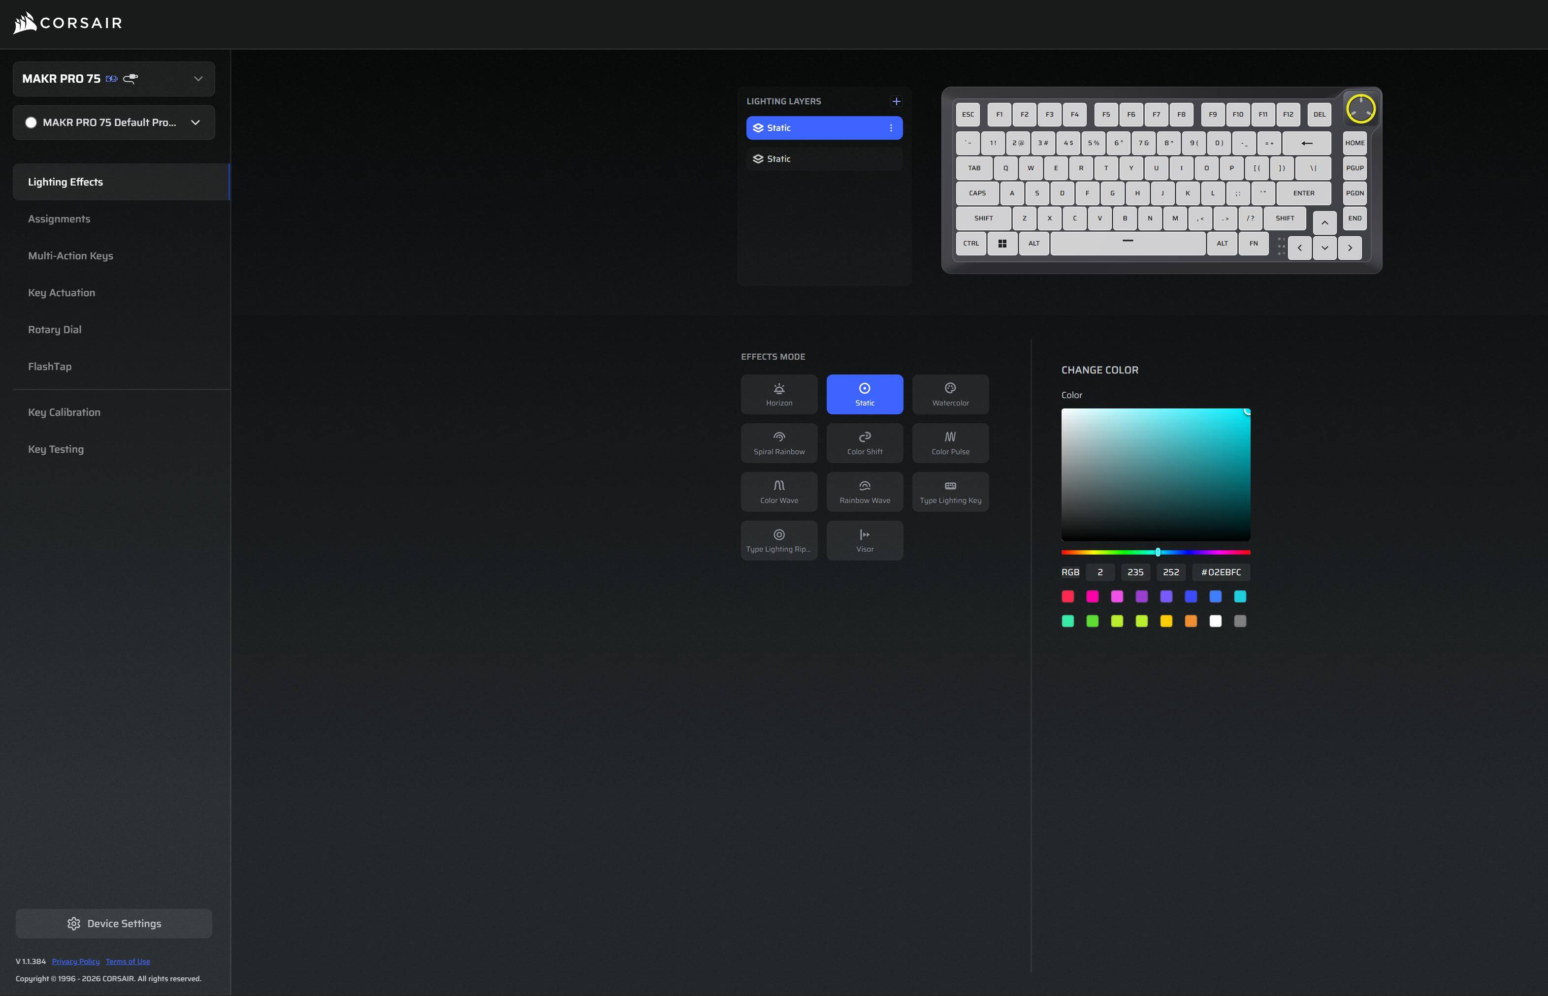The image size is (1548, 996).
Task: Click the green RGB value field showing 235
Action: point(1135,572)
